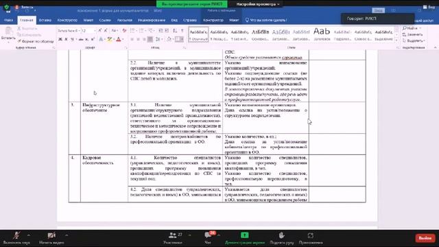
Task: Select the Home ribbon tab
Action: [x=27, y=20]
